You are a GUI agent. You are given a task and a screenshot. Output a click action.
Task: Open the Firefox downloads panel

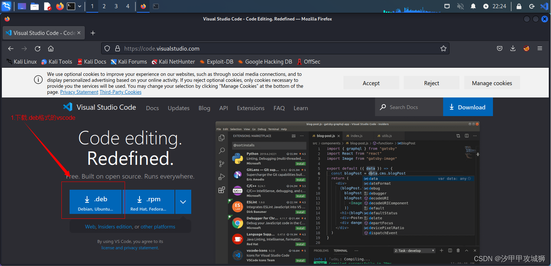(x=513, y=48)
